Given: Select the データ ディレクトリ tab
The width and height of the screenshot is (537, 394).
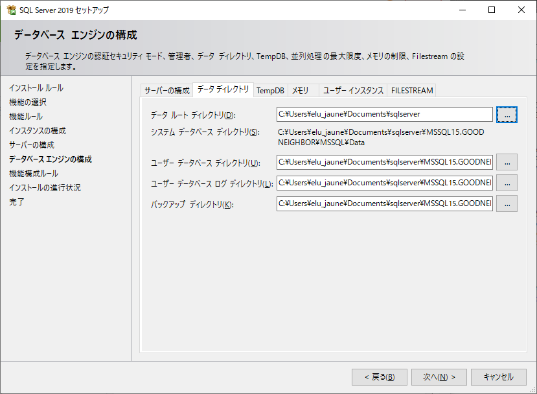Looking at the screenshot, I should pyautogui.click(x=223, y=89).
